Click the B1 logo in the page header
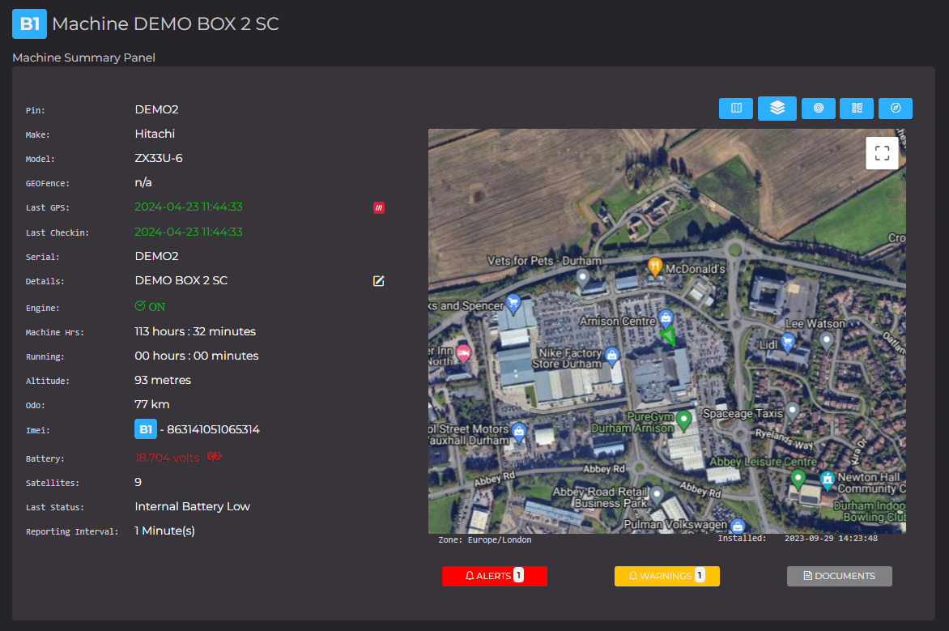Image resolution: width=949 pixels, height=631 pixels. click(29, 24)
